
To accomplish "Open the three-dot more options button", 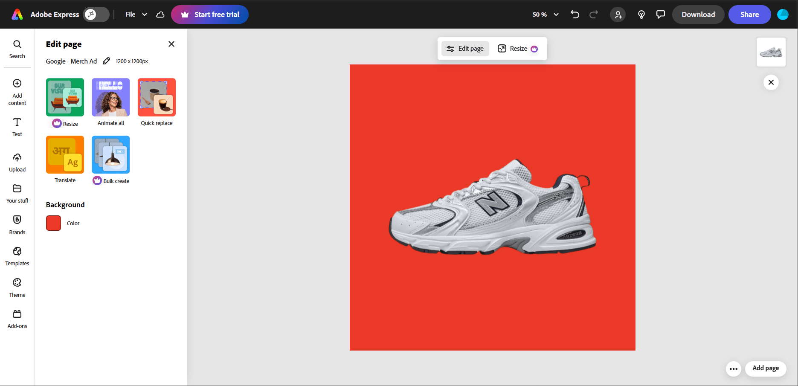I will point(734,369).
